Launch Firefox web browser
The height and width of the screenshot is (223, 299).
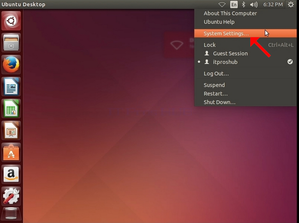click(x=11, y=65)
